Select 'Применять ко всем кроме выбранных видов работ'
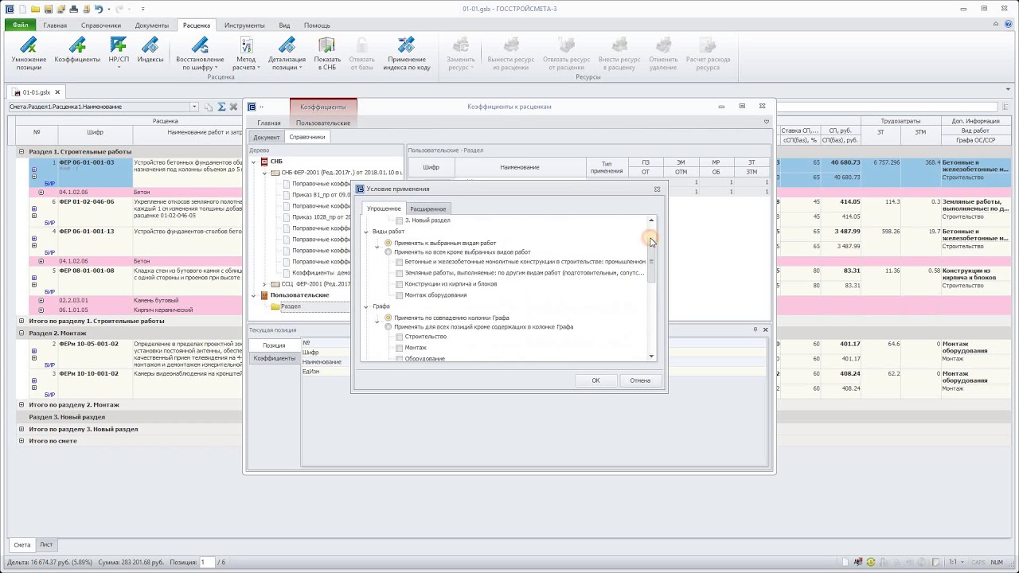Image resolution: width=1019 pixels, height=573 pixels. click(388, 252)
